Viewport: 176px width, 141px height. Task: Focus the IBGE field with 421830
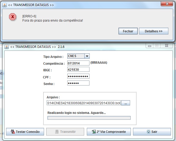pyautogui.click(x=78, y=69)
